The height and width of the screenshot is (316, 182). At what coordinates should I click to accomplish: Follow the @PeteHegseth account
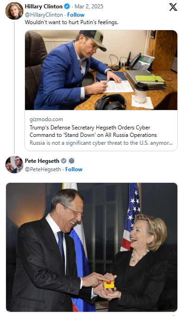click(x=74, y=169)
